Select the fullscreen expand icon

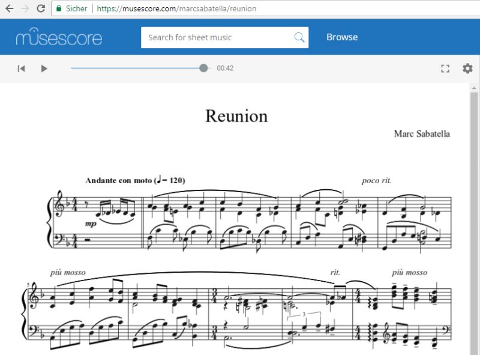pos(445,68)
